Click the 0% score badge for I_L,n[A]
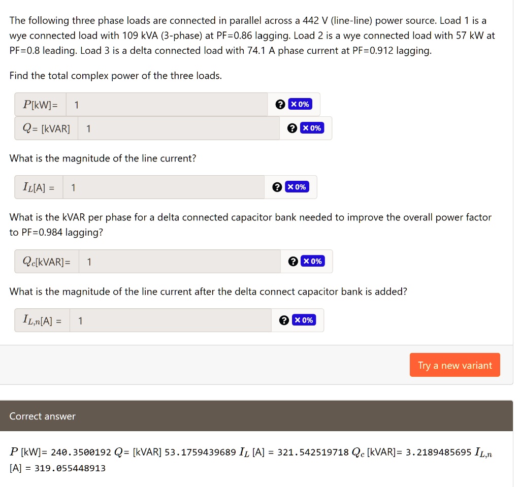 tap(304, 320)
